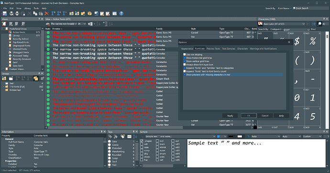Click the blue forward arrow in Characters panel

314,24
